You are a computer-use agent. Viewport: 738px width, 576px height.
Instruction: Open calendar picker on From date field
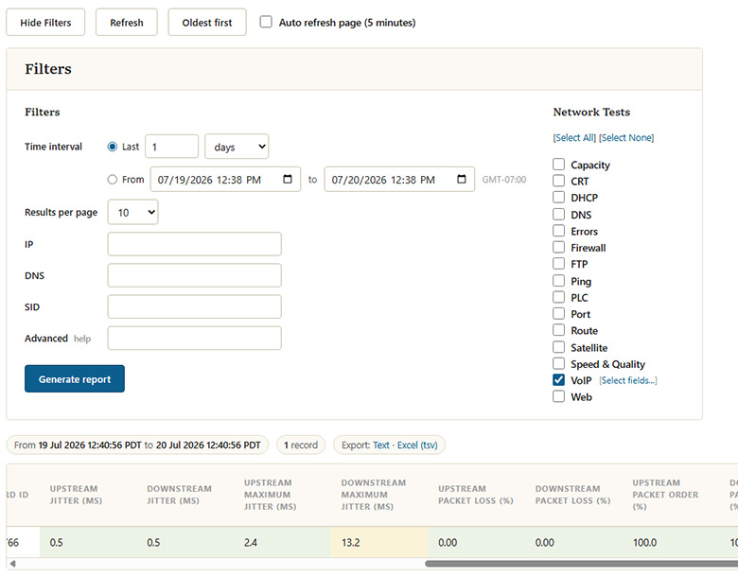tap(287, 180)
